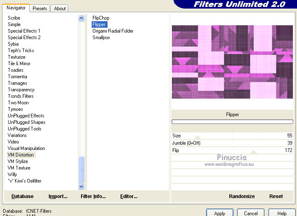
Task: Click the Flip value 172
Action: [288, 150]
